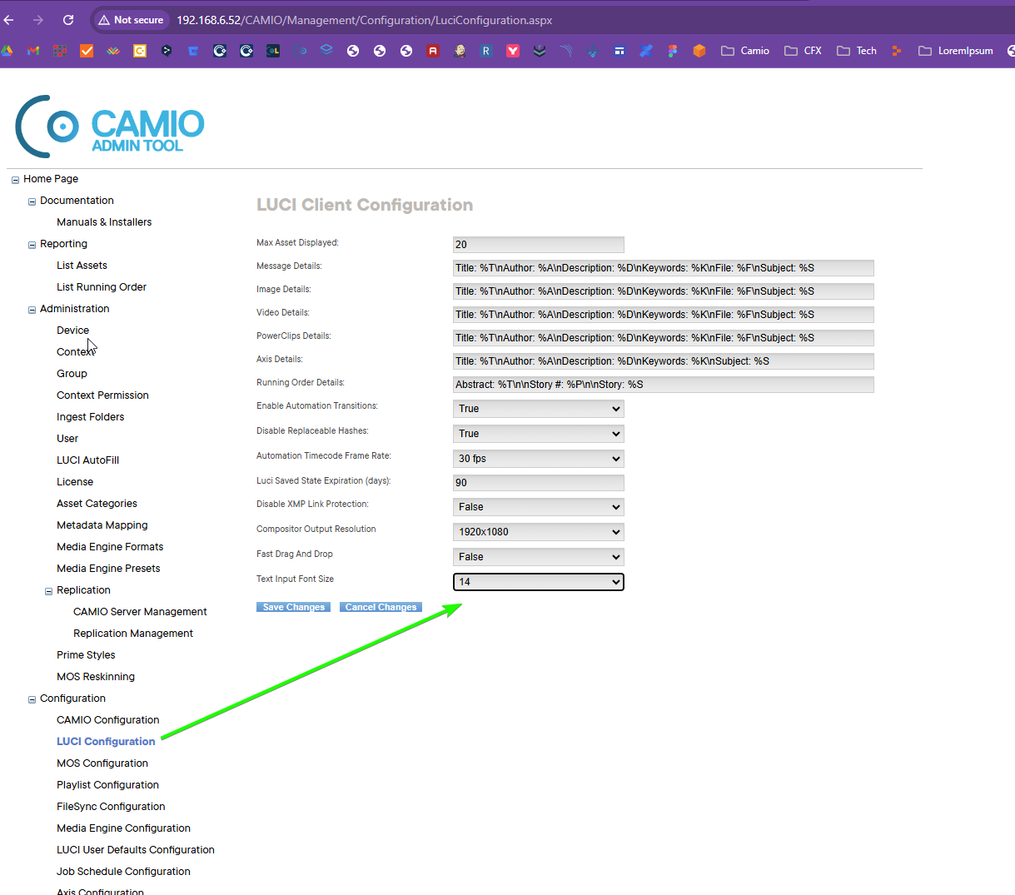
Task: Open Disable Replaceable Hashes dropdown
Action: (539, 434)
